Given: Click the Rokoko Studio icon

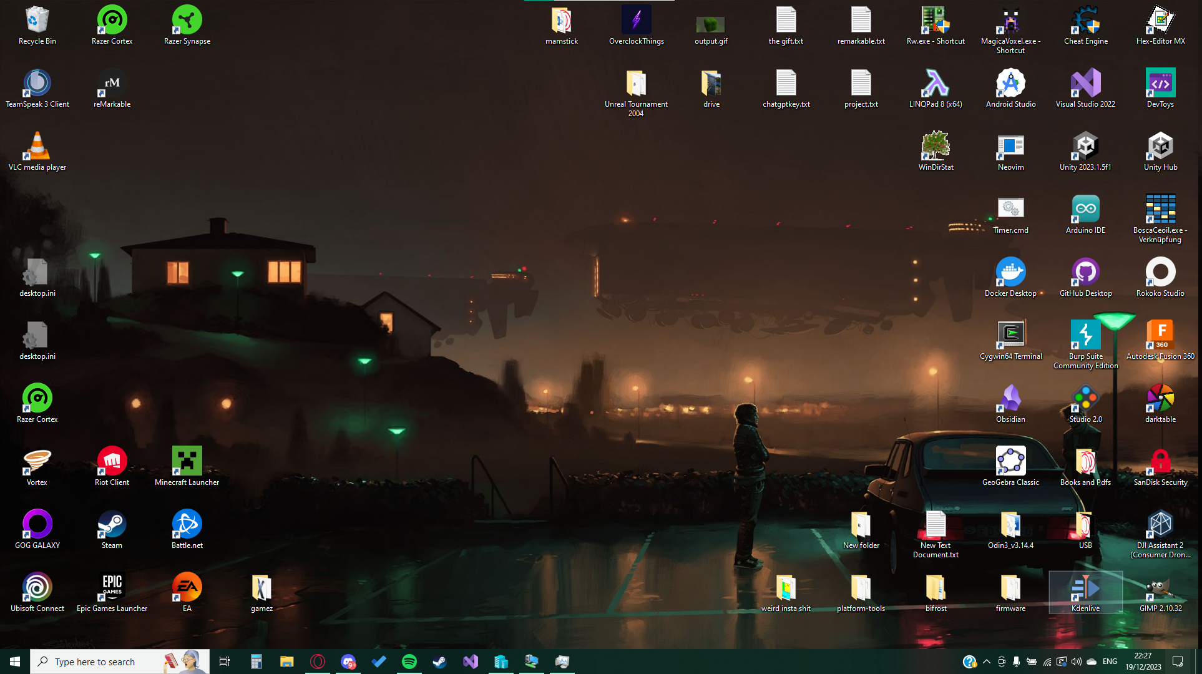Looking at the screenshot, I should tap(1160, 277).
